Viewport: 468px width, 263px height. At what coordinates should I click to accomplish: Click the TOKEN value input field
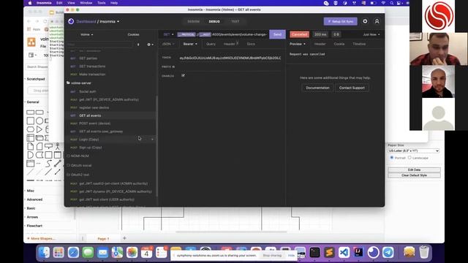click(x=230, y=58)
